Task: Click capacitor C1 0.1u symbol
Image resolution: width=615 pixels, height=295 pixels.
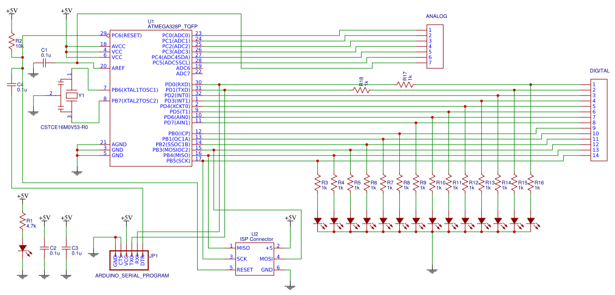Action: [44, 63]
